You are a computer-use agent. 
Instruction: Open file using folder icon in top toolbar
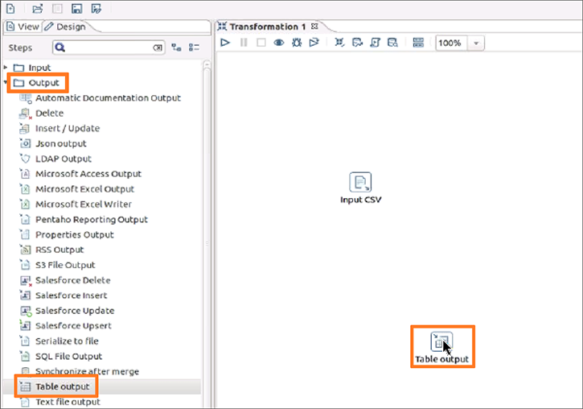37,8
